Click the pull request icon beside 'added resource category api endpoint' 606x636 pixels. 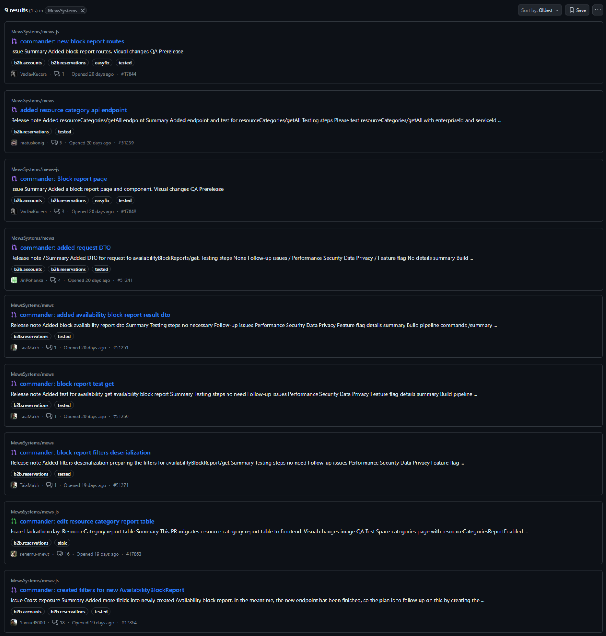(x=14, y=110)
